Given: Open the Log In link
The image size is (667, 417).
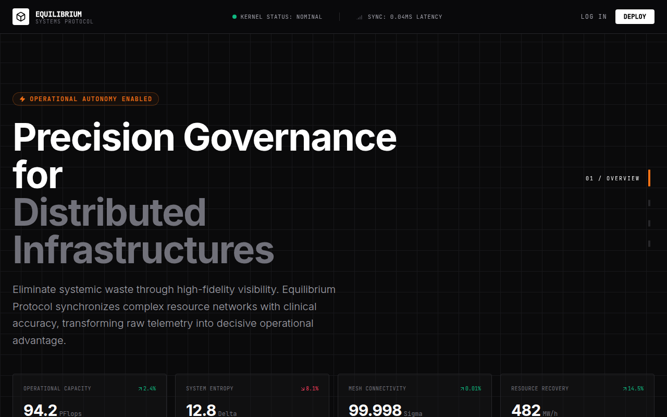Looking at the screenshot, I should click(594, 17).
